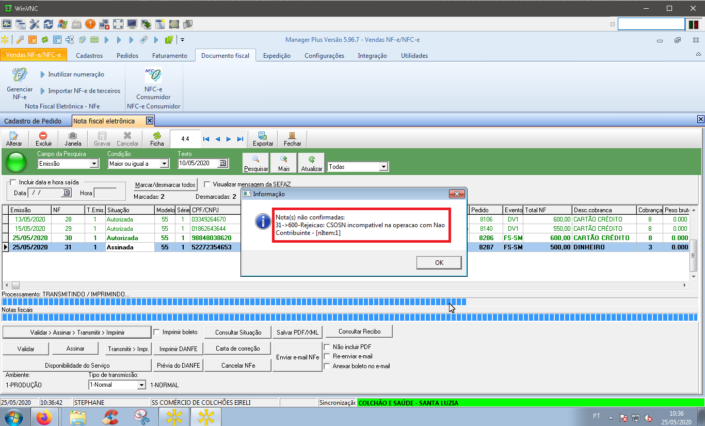This screenshot has height=426, width=705.
Task: Enable Incluir data e hora saída
Action: 13,182
